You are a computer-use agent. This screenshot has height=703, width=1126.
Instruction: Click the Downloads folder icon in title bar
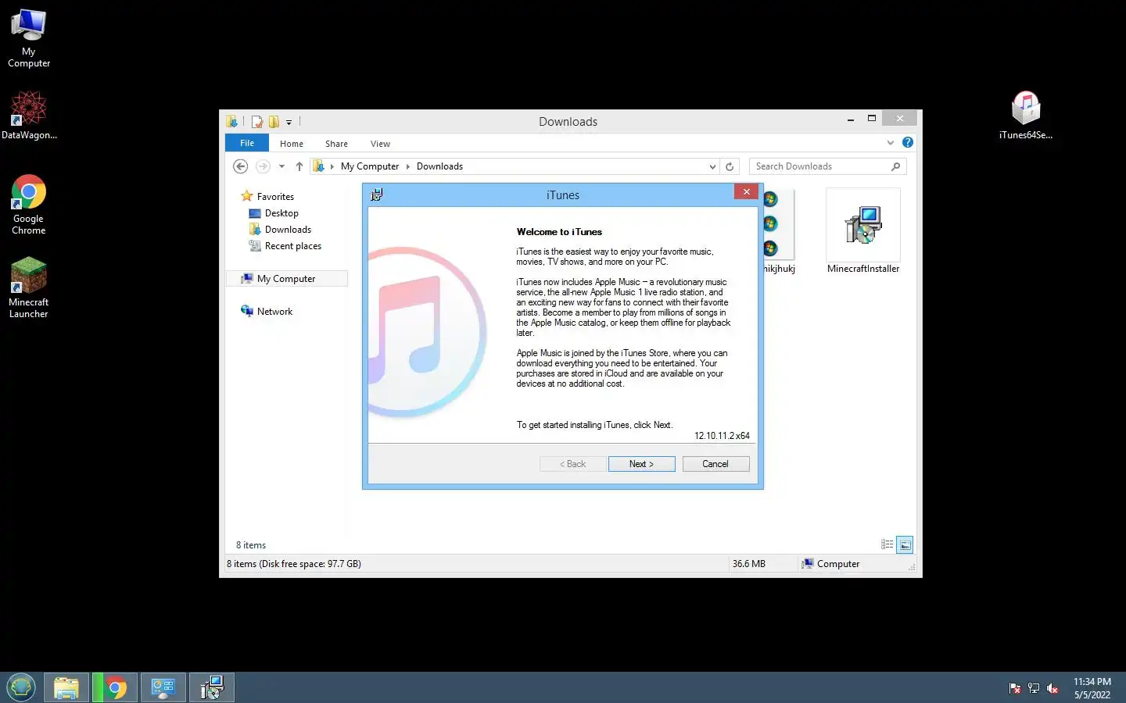click(232, 122)
